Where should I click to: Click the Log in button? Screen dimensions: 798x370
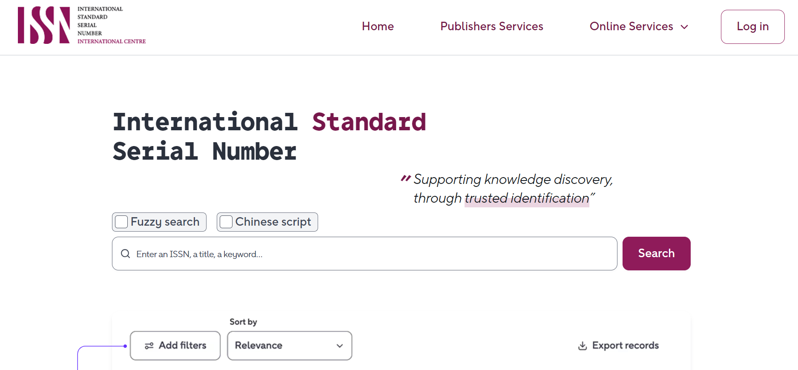pos(752,27)
